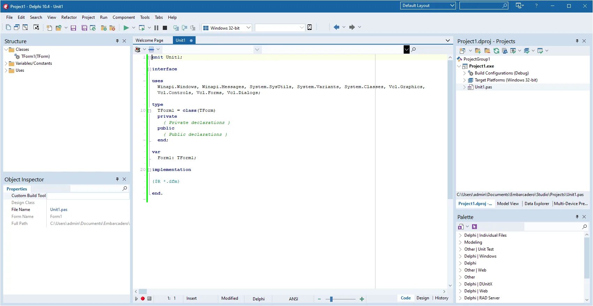The height and width of the screenshot is (306, 593).
Task: Click the editor zoom slider handle
Action: tap(331, 299)
